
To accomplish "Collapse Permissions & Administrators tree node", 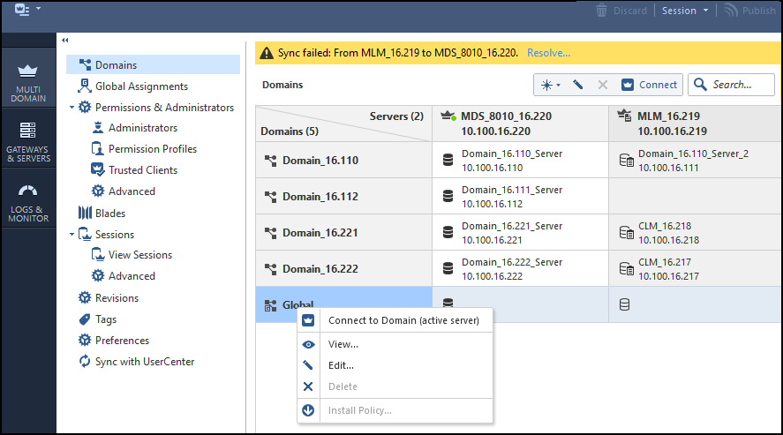I will [x=72, y=108].
